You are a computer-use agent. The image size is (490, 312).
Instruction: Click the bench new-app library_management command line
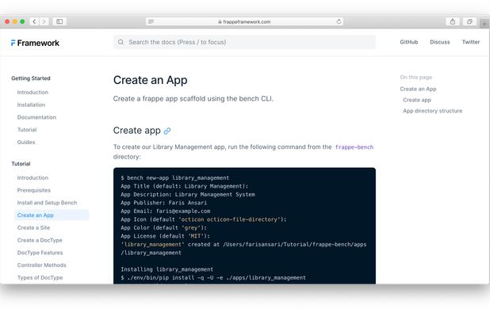tap(175, 178)
